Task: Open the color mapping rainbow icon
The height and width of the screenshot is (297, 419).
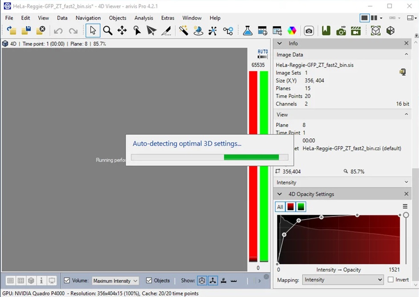Action: point(291,30)
